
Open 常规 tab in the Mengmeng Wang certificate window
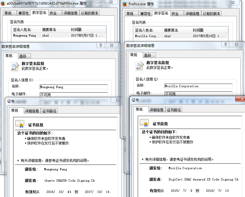17,111
